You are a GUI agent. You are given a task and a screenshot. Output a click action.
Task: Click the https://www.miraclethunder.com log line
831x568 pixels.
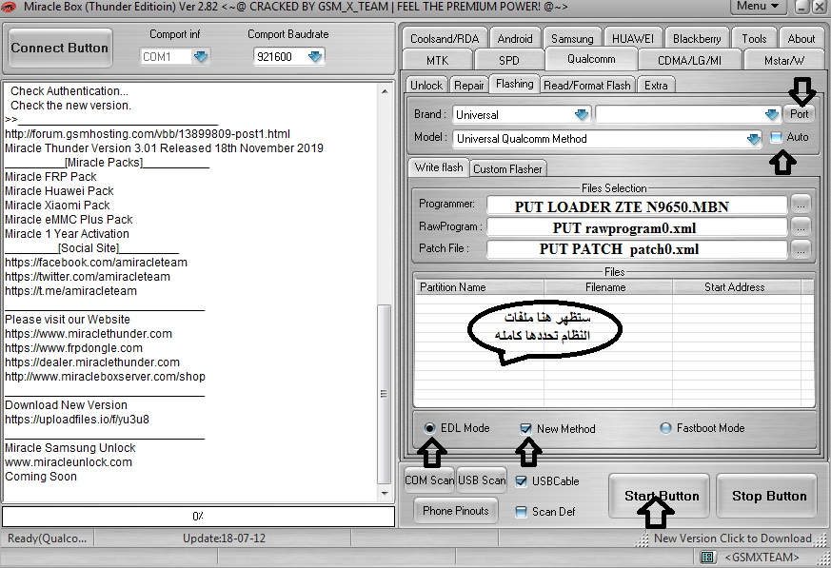tap(89, 334)
